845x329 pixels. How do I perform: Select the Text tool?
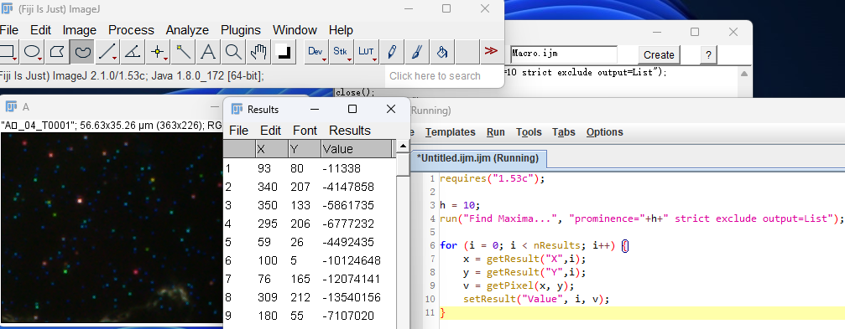coord(208,52)
